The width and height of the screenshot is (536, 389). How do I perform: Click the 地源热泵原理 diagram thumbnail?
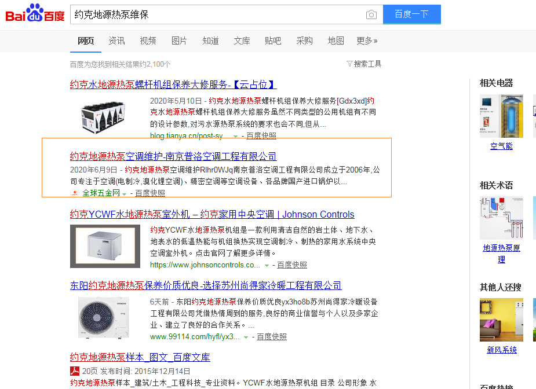tap(501, 218)
